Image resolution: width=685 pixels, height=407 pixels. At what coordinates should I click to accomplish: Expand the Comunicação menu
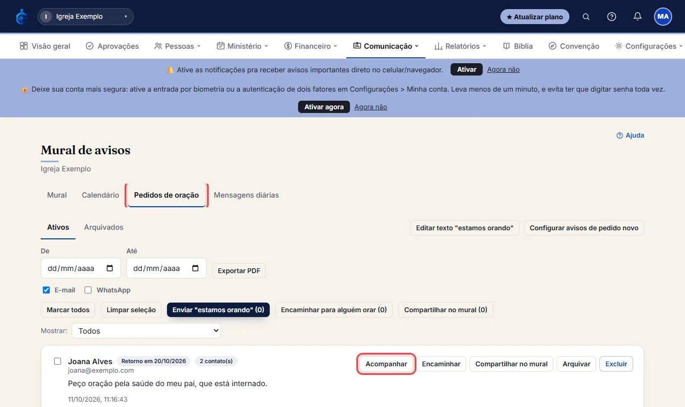click(x=386, y=46)
